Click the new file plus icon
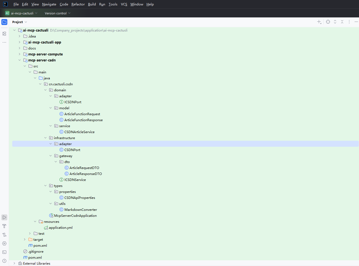 click(319, 22)
